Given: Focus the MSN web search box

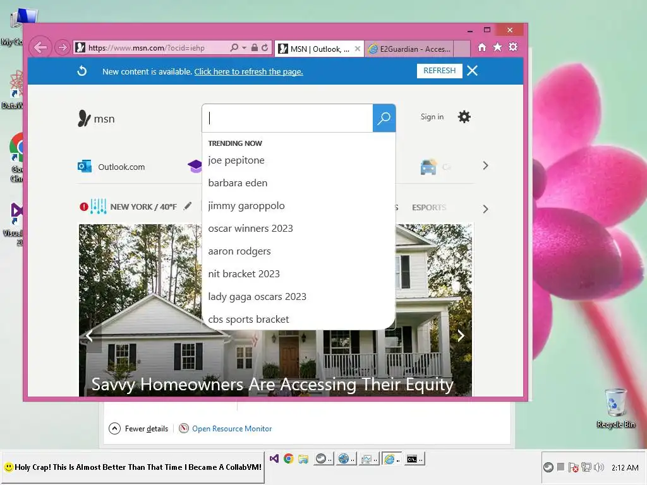Looking at the screenshot, I should (x=287, y=118).
